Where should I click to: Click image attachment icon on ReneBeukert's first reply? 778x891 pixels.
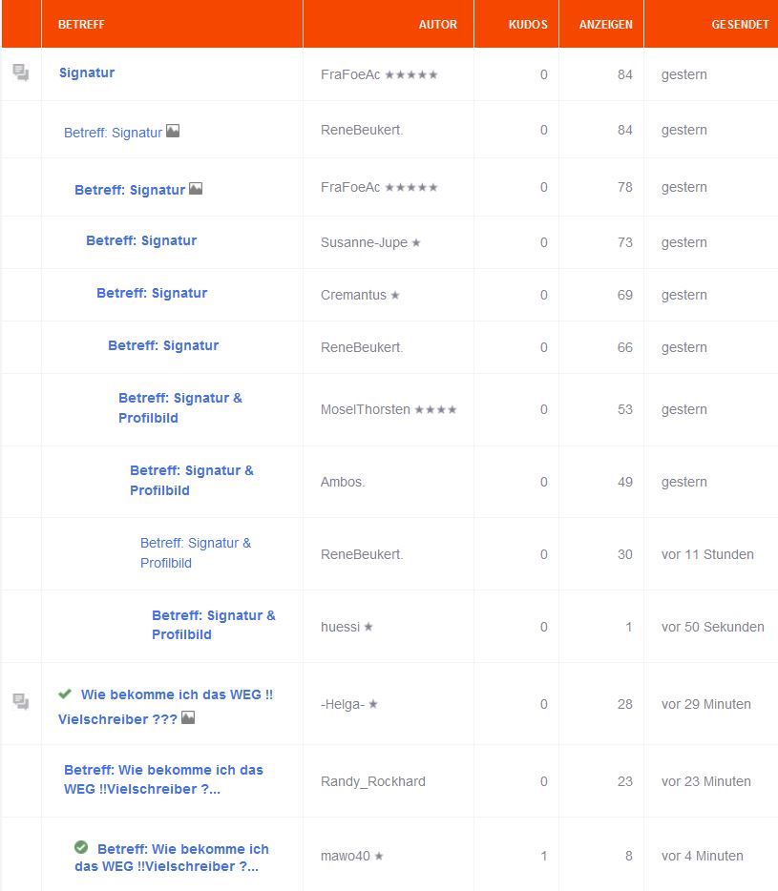(x=173, y=132)
